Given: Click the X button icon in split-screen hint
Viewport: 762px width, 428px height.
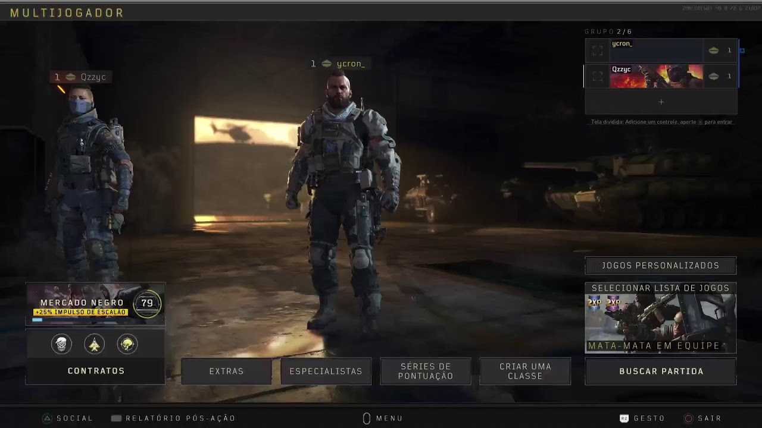Looking at the screenshot, I should [700, 122].
